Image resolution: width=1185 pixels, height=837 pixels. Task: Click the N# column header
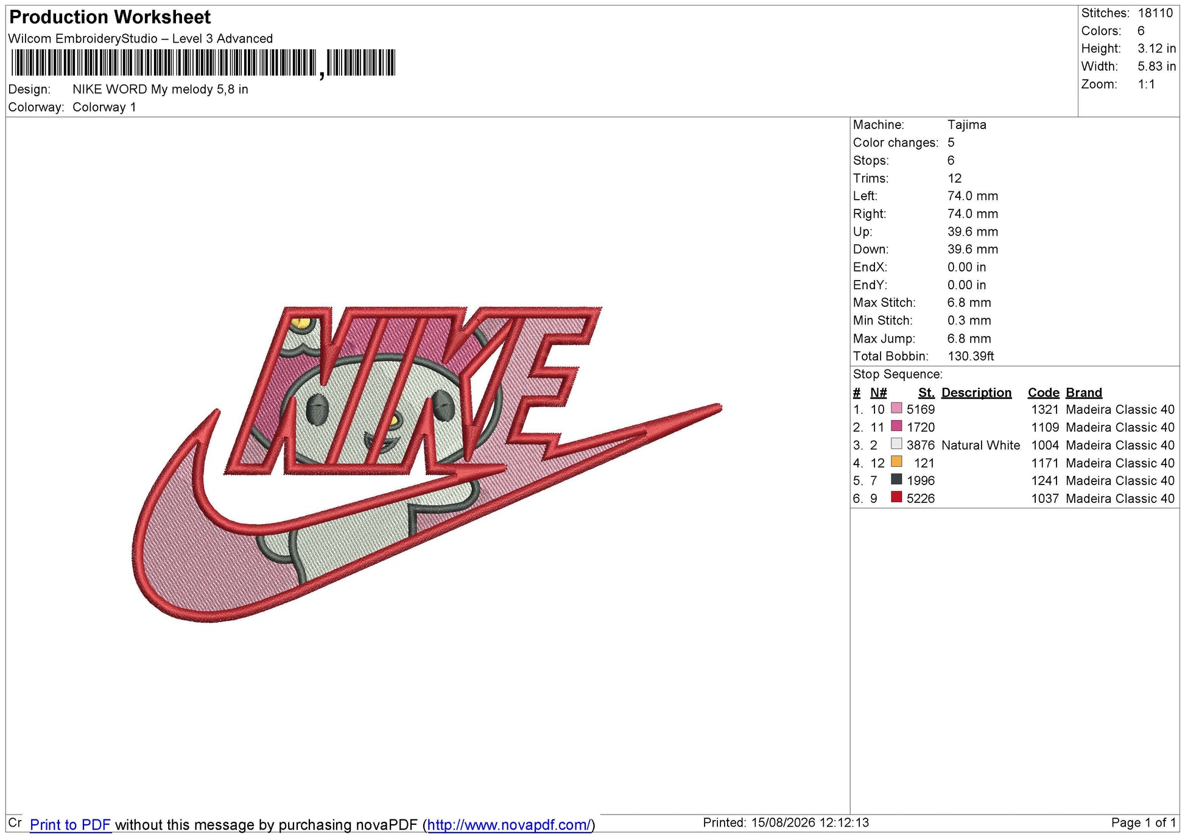pos(878,393)
